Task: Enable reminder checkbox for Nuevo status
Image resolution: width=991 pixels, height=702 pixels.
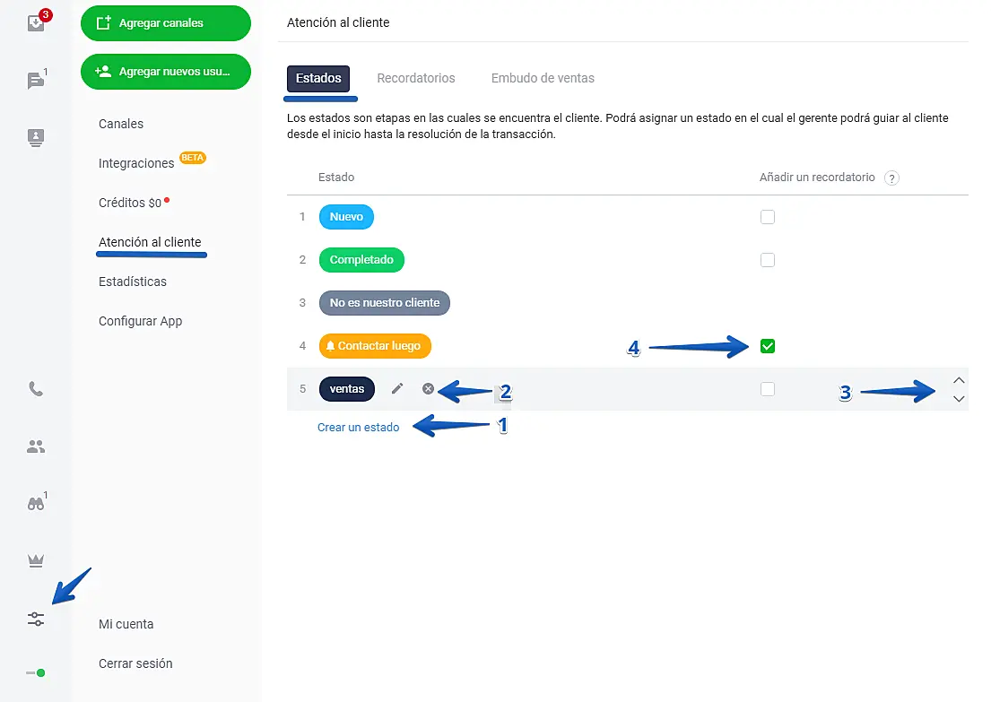Action: 767,217
